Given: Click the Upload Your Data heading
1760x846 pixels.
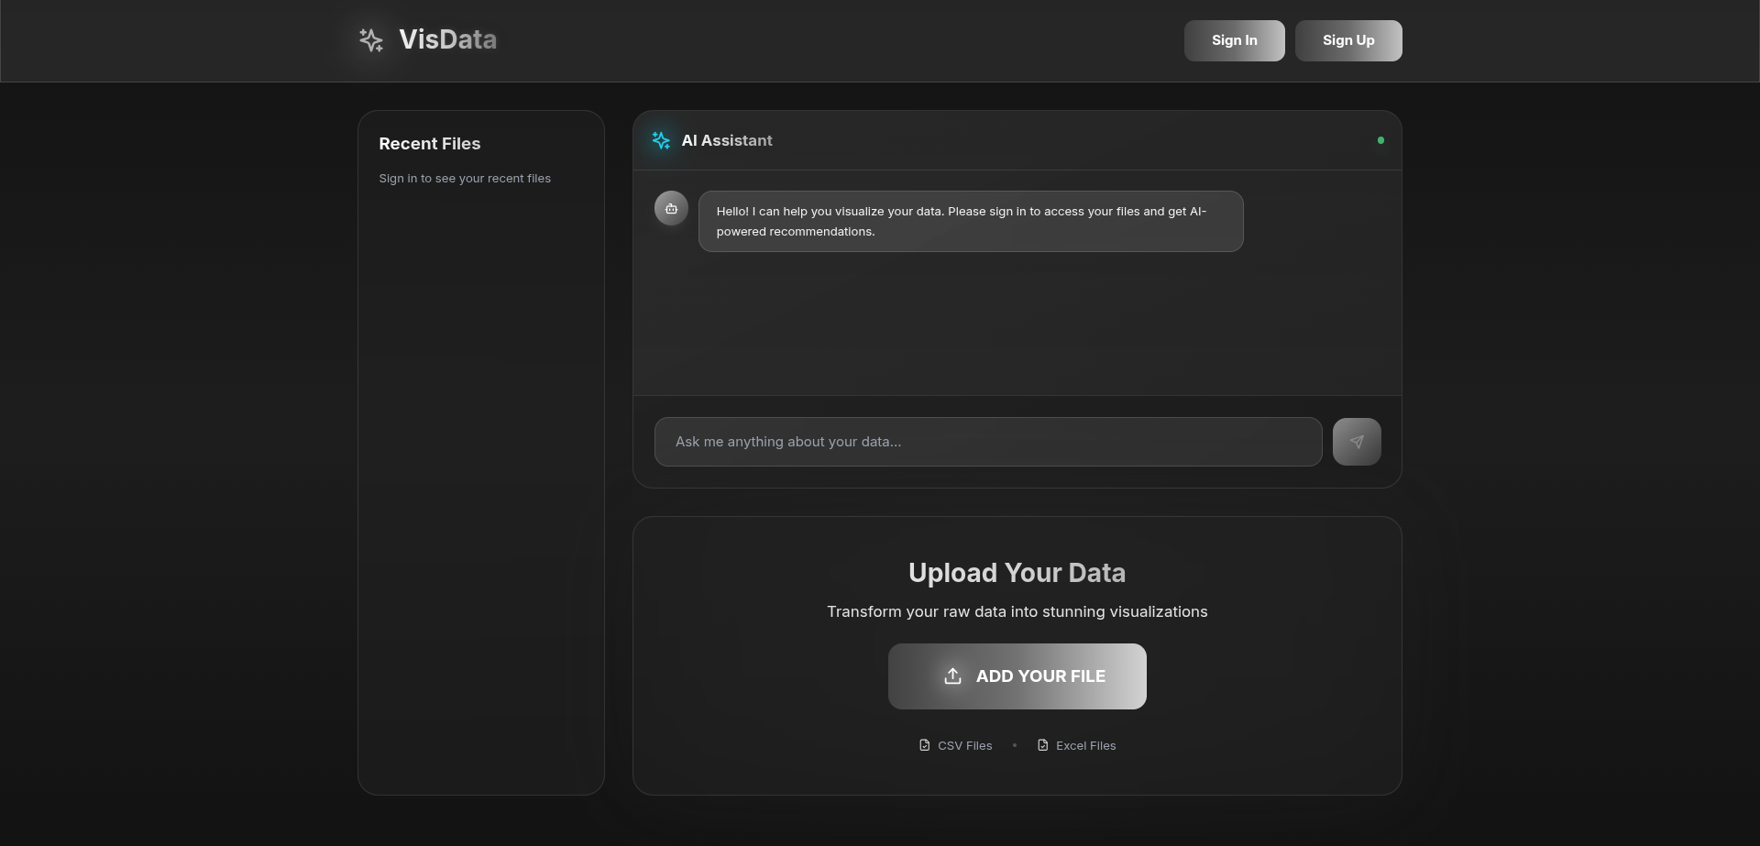Looking at the screenshot, I should [x=1017, y=573].
